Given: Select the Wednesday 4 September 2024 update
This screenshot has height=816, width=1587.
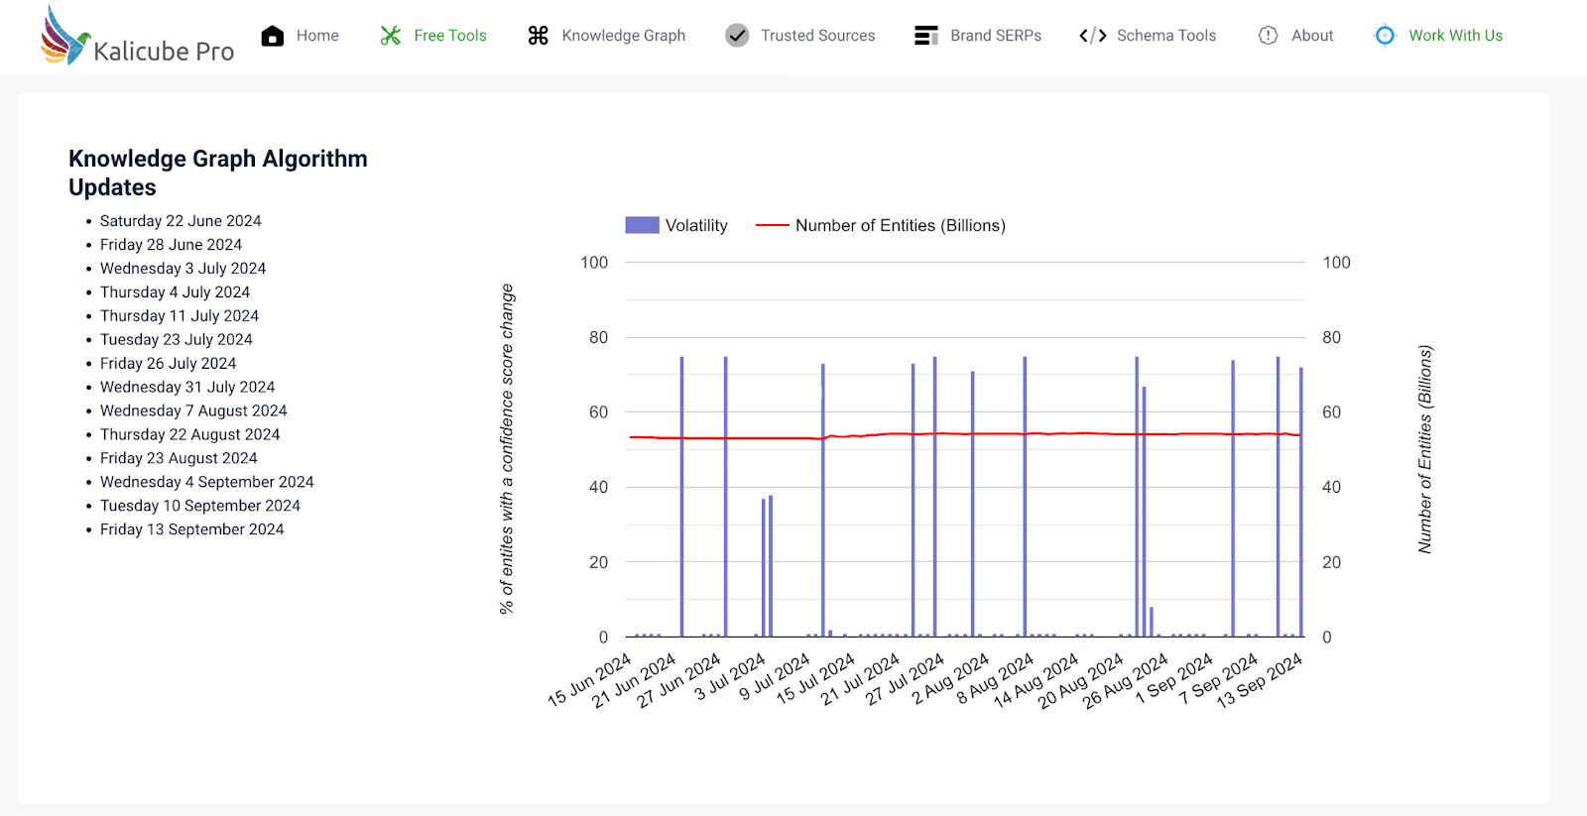Looking at the screenshot, I should [x=206, y=483].
